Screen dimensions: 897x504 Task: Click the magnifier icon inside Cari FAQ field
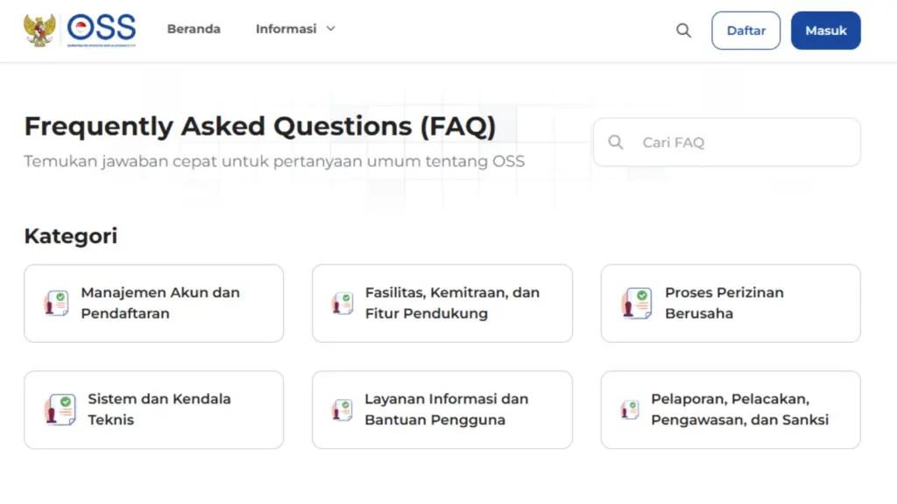coord(616,142)
